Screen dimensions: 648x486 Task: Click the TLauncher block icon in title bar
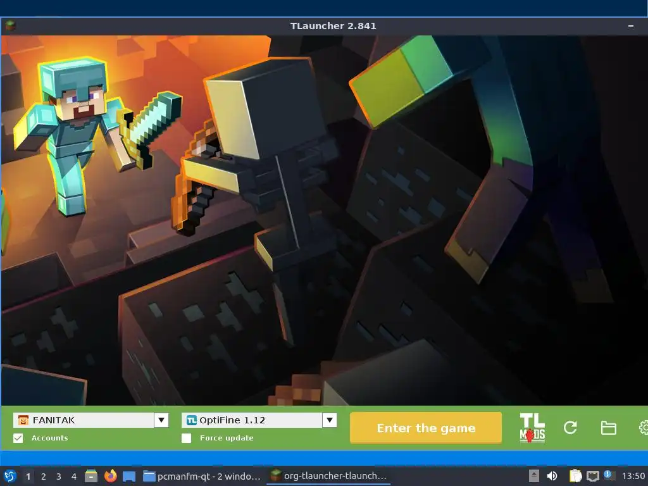coord(10,25)
